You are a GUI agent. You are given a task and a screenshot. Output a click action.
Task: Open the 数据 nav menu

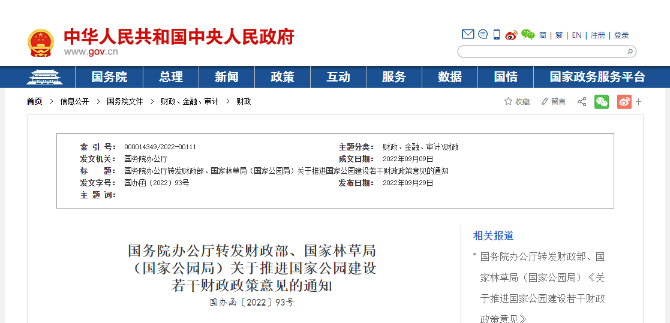tap(450, 77)
